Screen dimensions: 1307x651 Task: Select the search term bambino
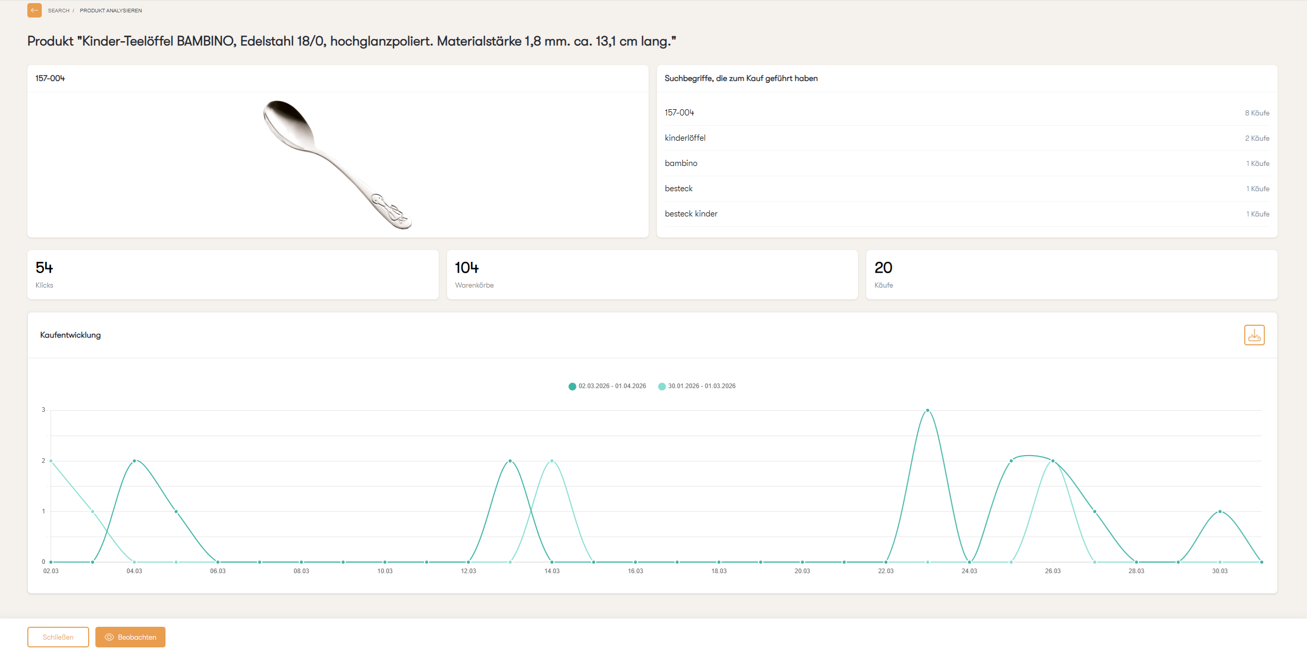coord(681,163)
